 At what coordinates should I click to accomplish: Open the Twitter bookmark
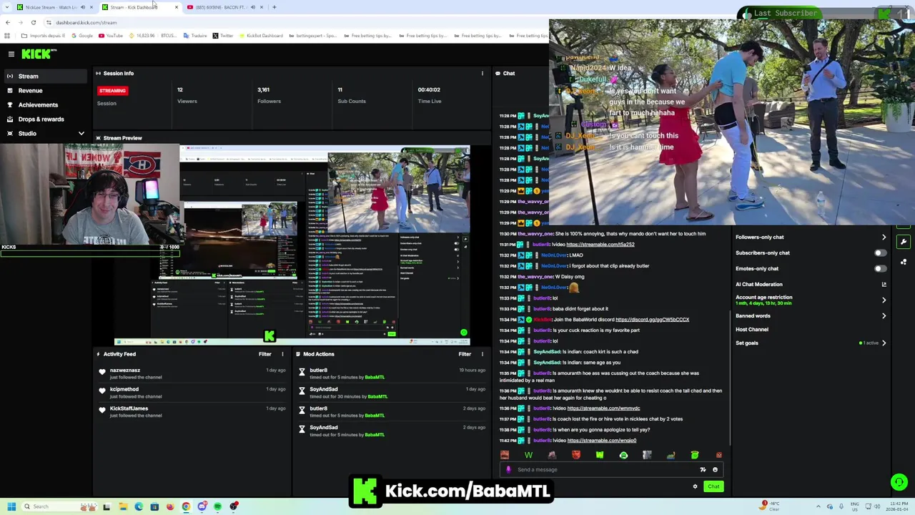tap(222, 36)
